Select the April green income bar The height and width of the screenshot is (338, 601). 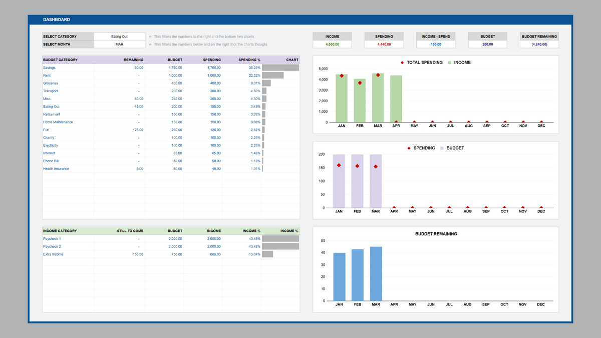396,99
